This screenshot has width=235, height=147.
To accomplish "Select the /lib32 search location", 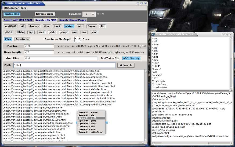I will click(x=9, y=32).
